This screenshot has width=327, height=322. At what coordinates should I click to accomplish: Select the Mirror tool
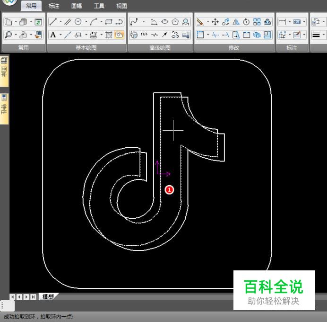coord(236,22)
